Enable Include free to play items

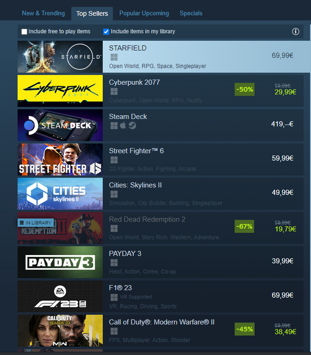[x=24, y=31]
